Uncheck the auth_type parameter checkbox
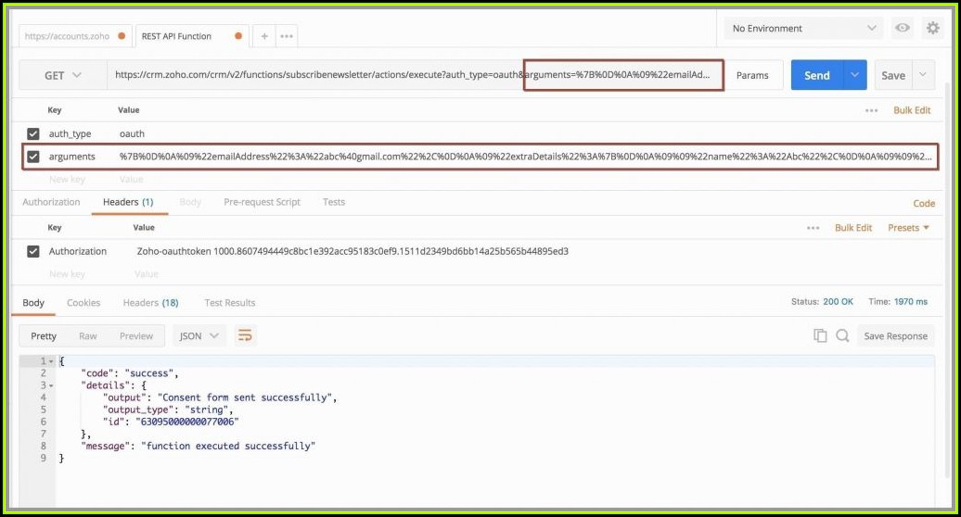 tap(33, 133)
